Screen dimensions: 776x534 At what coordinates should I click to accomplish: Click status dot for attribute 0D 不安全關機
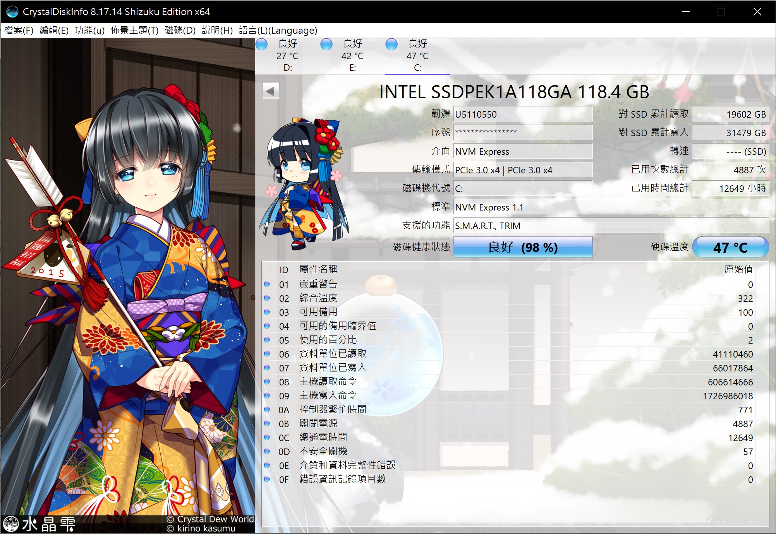pos(267,452)
